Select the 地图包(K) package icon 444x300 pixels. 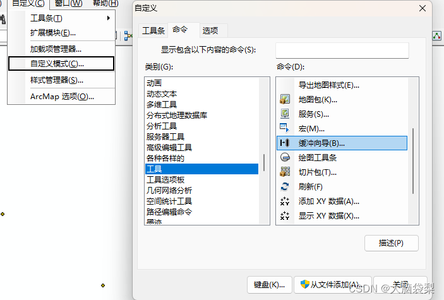285,99
